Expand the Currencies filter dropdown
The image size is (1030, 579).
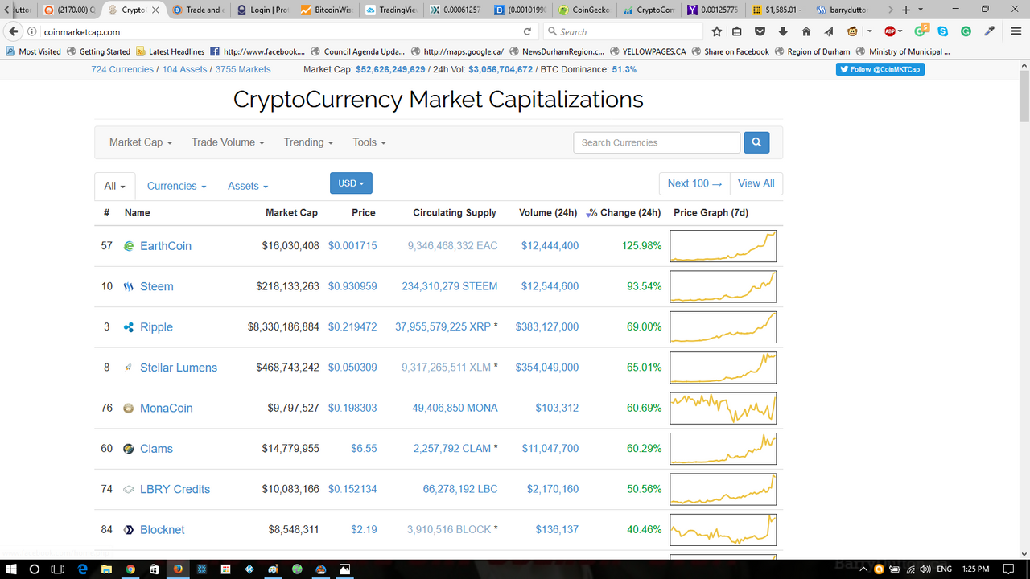(176, 186)
